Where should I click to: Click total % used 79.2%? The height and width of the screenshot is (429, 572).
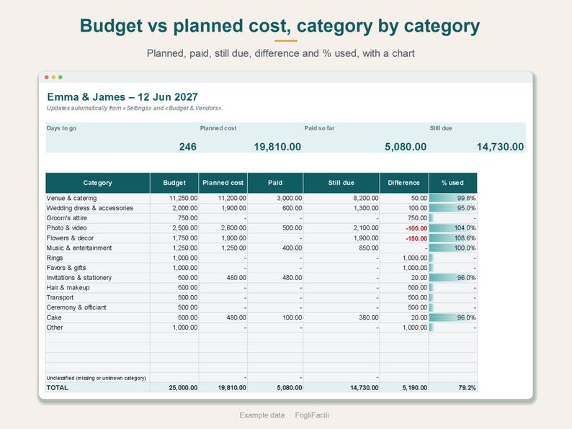452,387
